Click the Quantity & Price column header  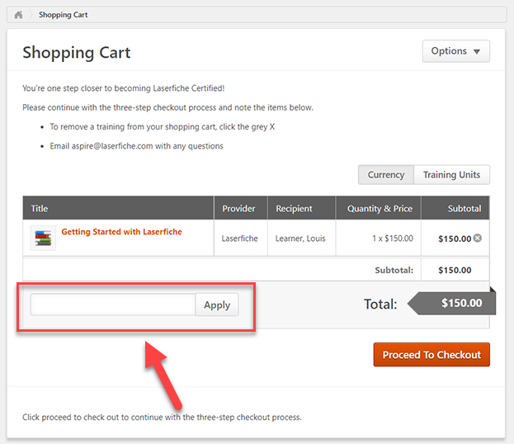379,208
